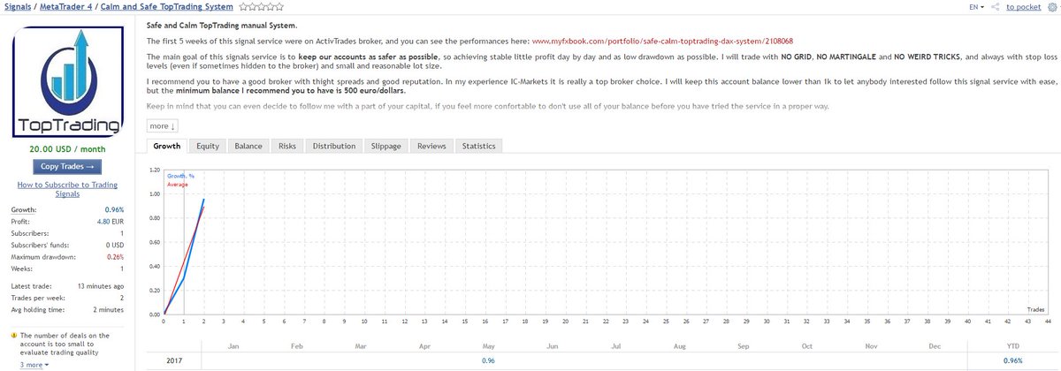Switch to the Growth tab
Screen dimensions: 1061x371
[x=167, y=146]
